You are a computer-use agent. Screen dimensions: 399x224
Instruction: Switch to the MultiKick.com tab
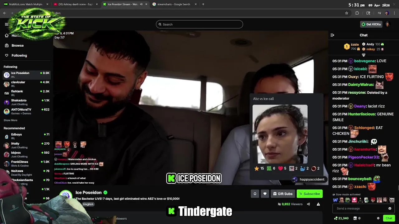pos(26,4)
